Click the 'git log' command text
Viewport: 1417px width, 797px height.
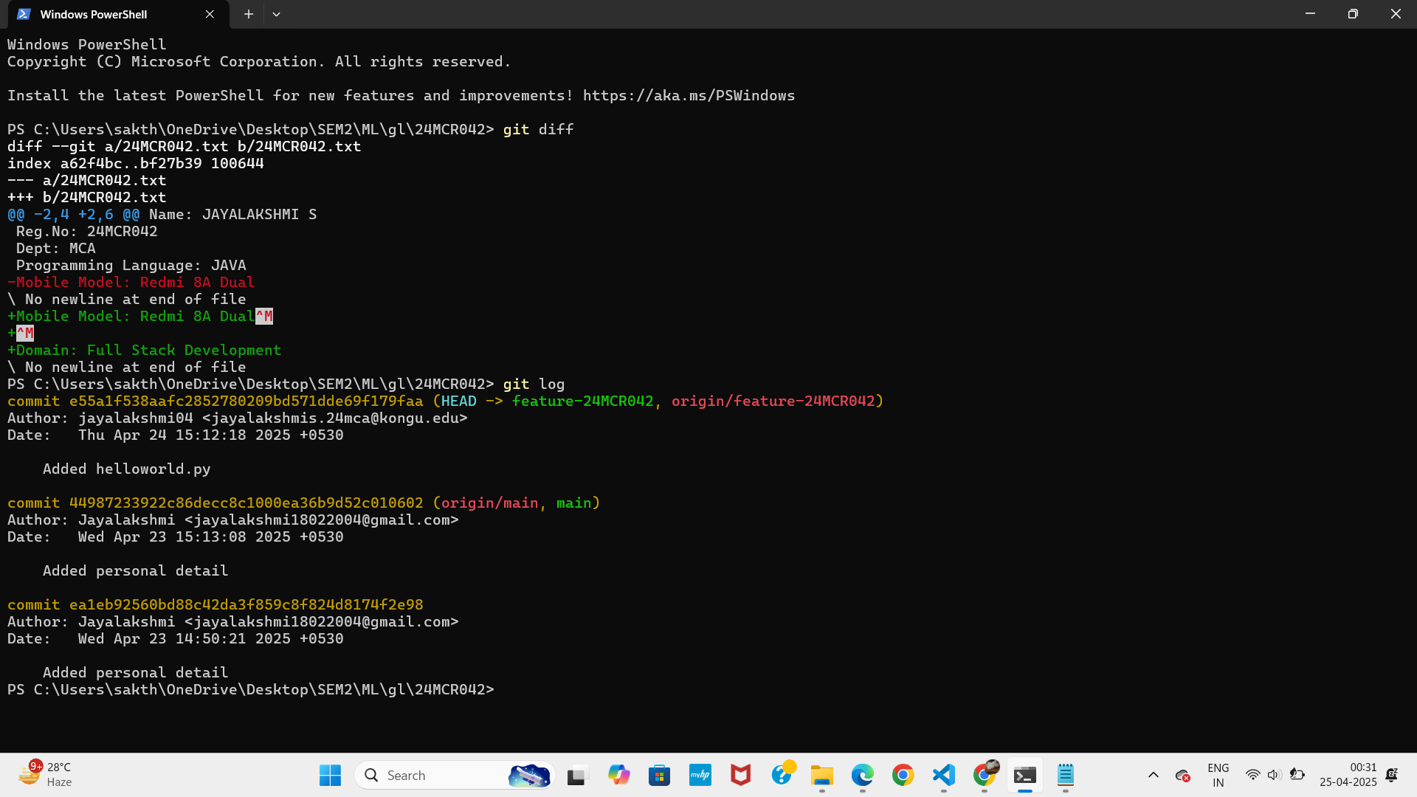(x=534, y=384)
